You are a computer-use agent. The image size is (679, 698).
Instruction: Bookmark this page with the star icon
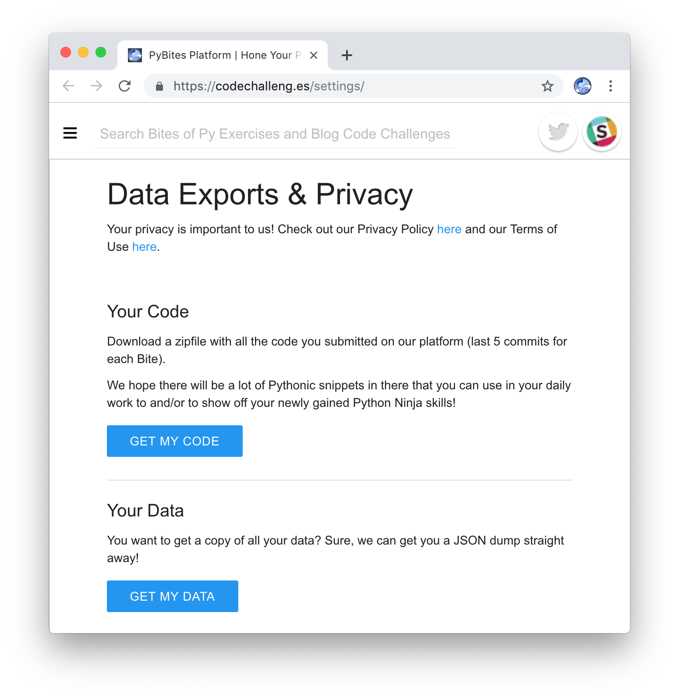(547, 86)
